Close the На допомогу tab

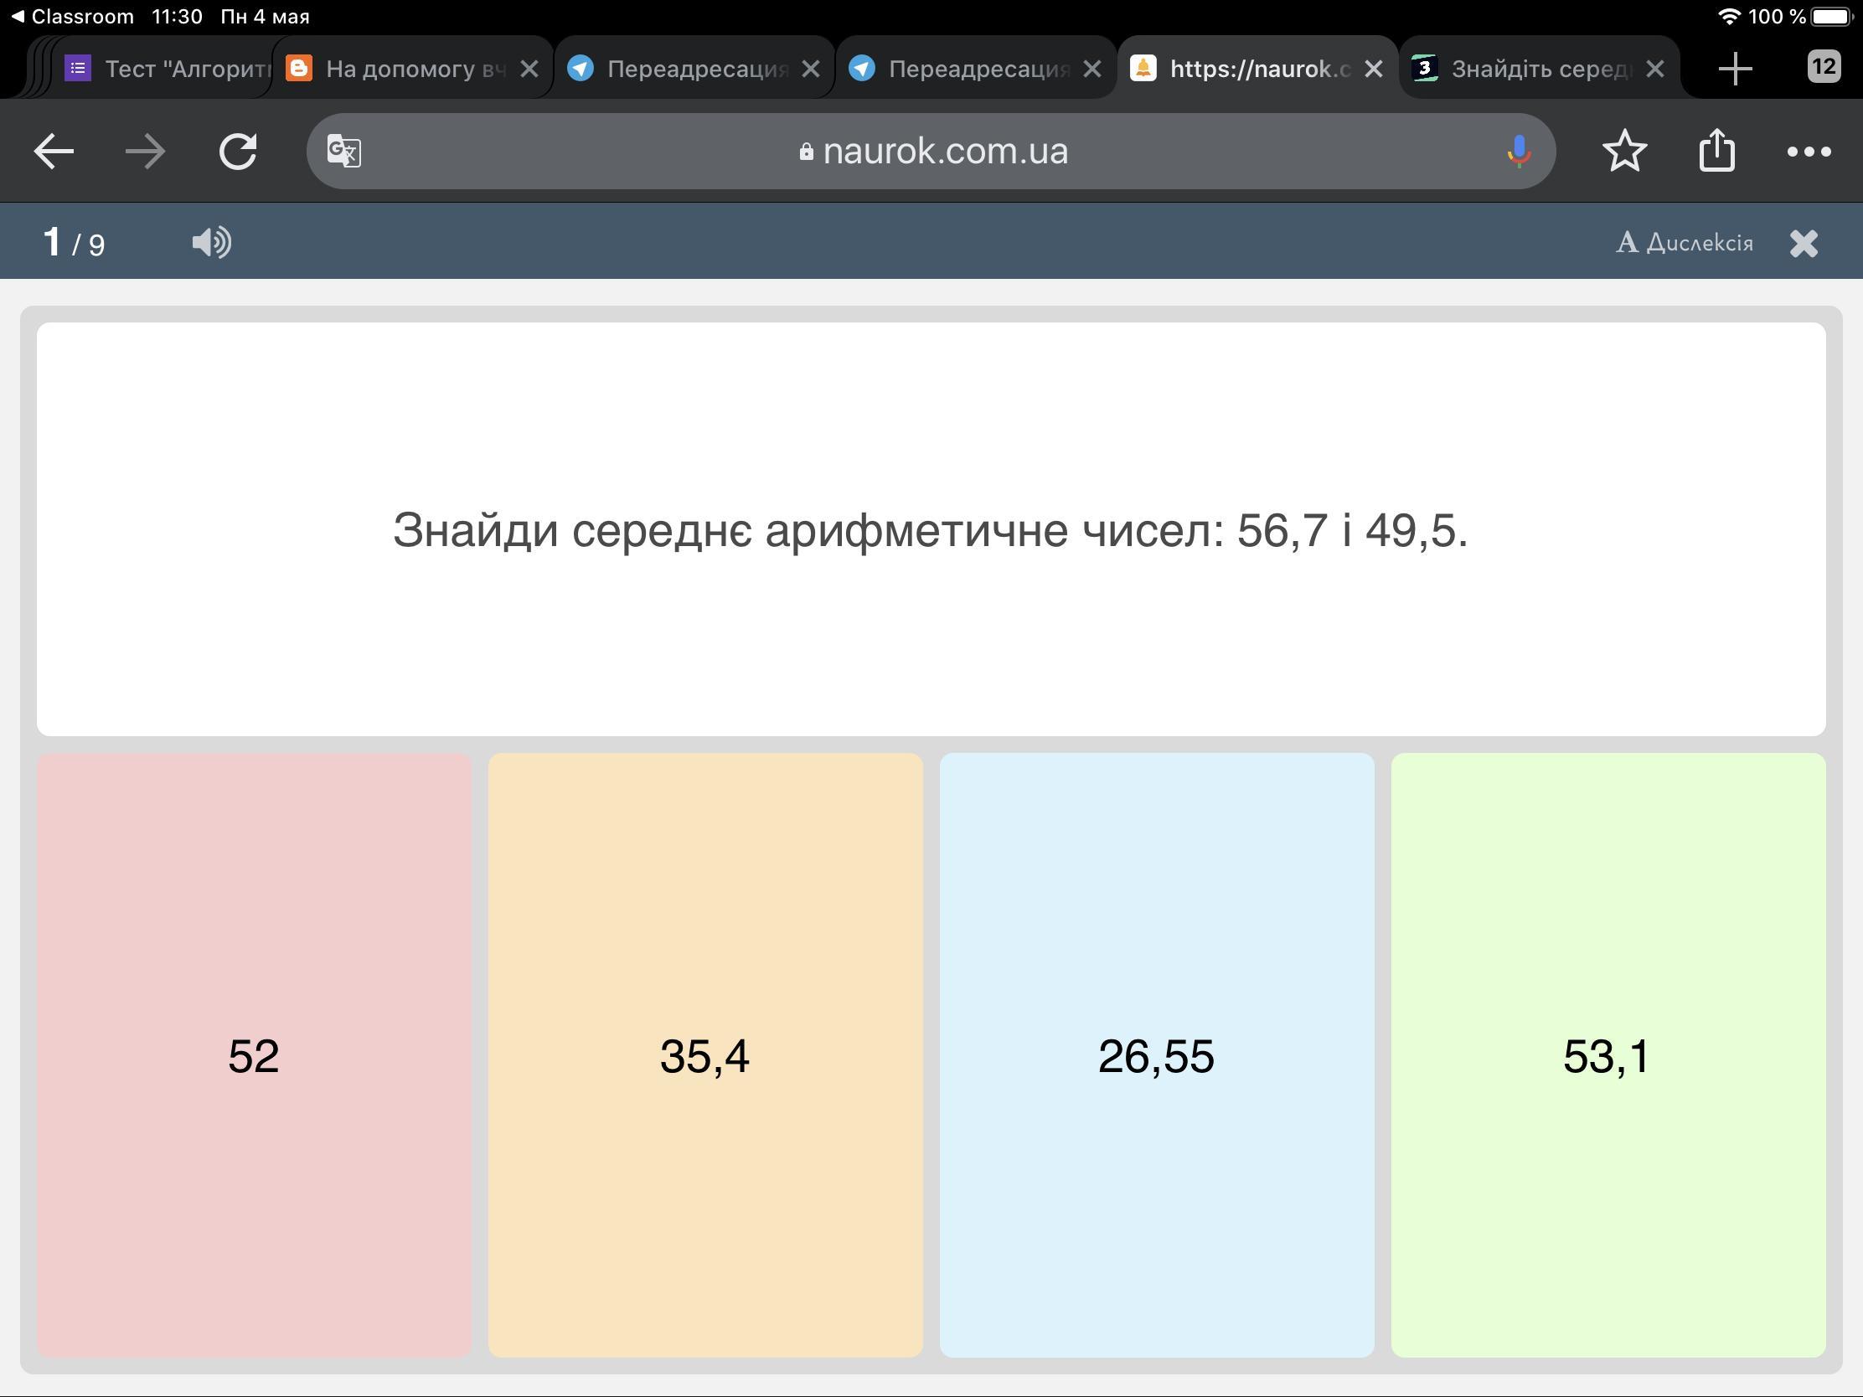pos(529,68)
